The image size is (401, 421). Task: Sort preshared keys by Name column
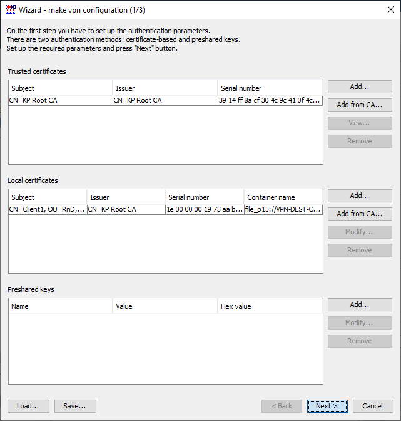[x=60, y=306]
